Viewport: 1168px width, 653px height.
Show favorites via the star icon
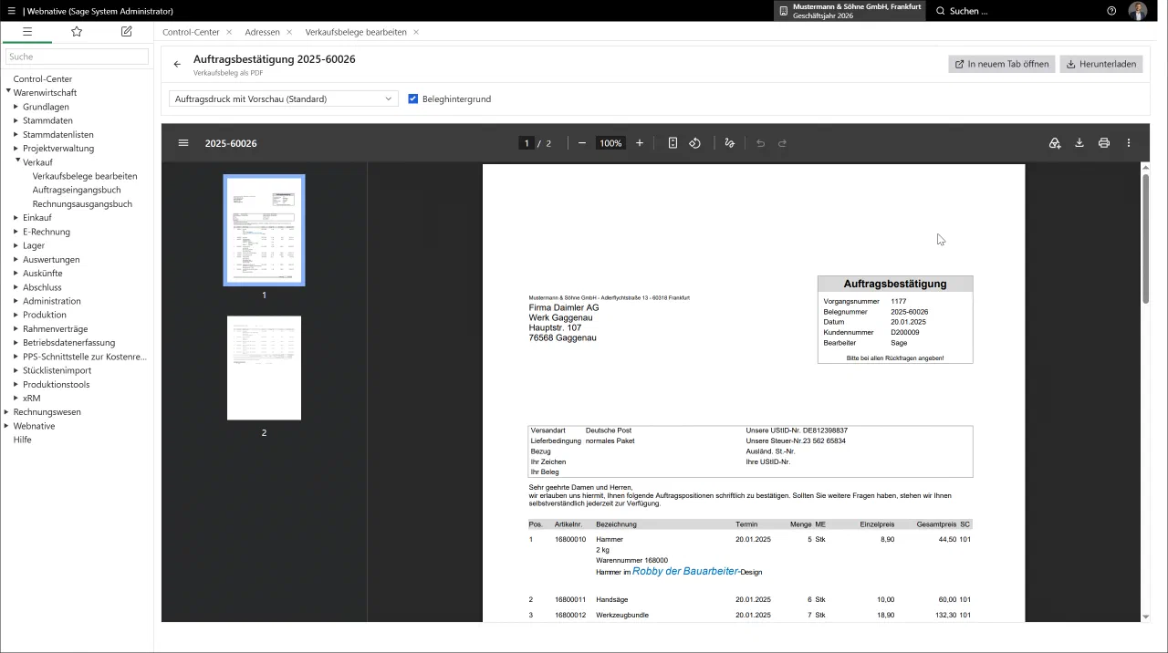[x=77, y=31]
